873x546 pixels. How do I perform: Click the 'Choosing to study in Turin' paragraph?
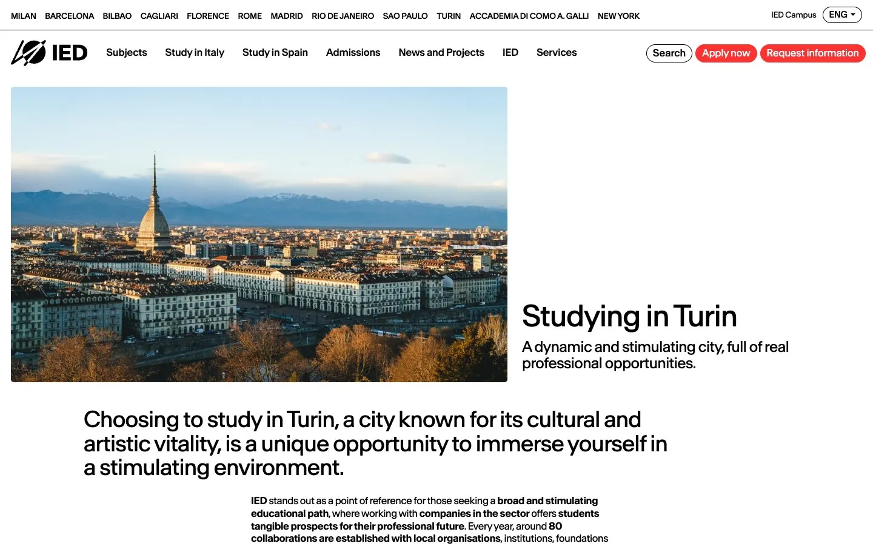375,443
